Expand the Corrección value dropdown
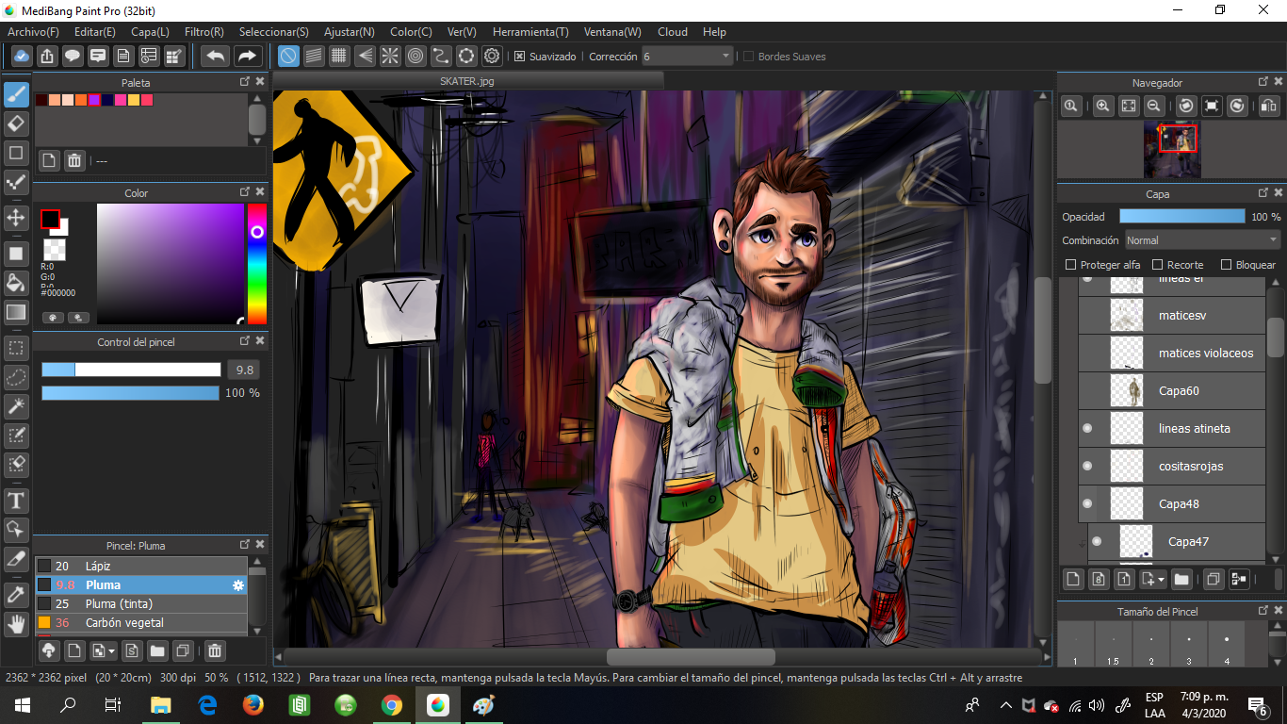This screenshot has height=724, width=1287. (725, 57)
